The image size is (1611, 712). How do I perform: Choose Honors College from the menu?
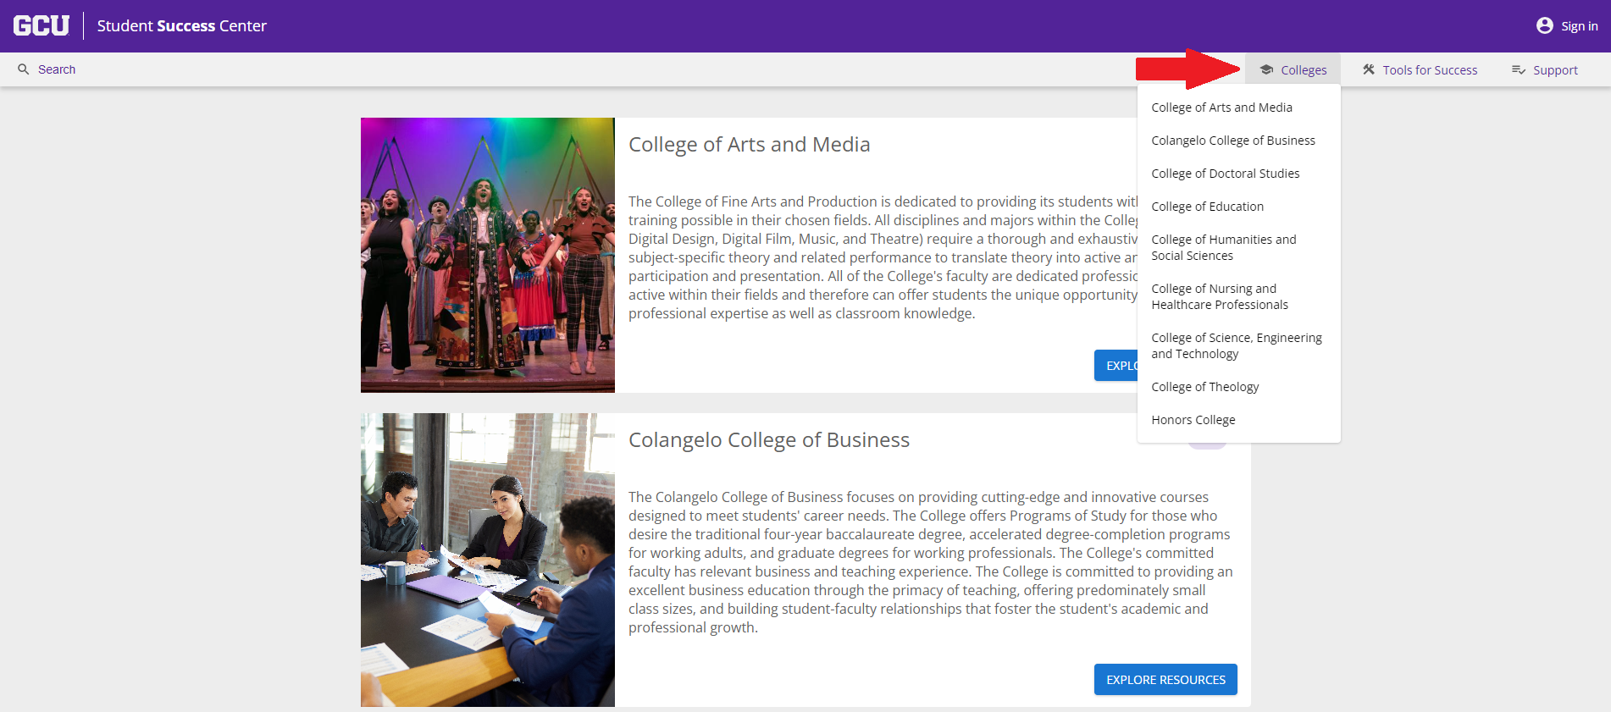(x=1238, y=420)
